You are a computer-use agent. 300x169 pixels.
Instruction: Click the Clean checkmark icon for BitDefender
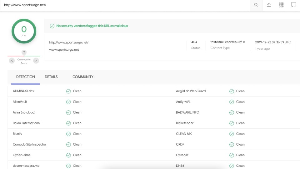[x=232, y=123]
